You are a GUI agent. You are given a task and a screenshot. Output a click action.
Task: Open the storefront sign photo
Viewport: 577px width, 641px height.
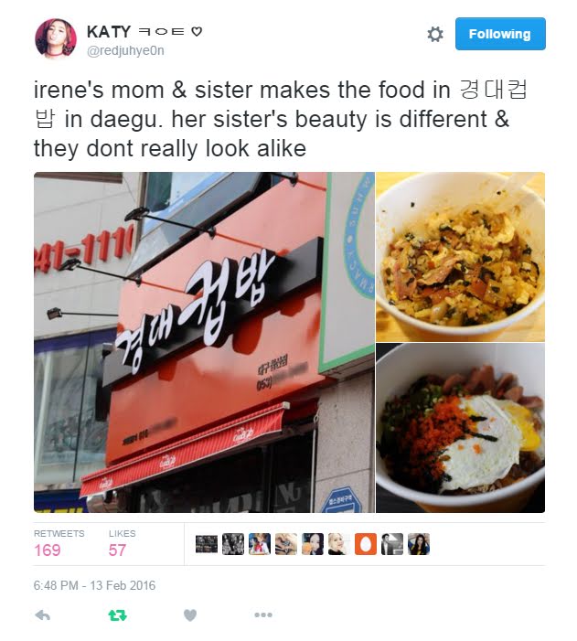point(204,343)
